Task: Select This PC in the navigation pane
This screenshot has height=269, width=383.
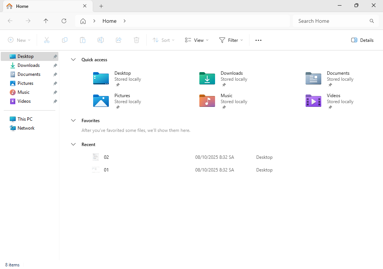Action: point(25,119)
